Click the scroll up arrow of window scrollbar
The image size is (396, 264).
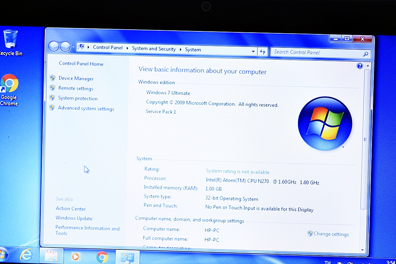pos(368,66)
